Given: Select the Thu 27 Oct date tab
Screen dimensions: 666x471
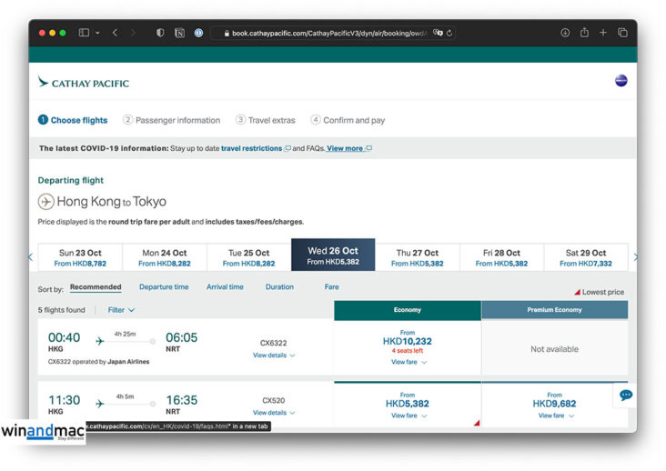Looking at the screenshot, I should [x=417, y=257].
